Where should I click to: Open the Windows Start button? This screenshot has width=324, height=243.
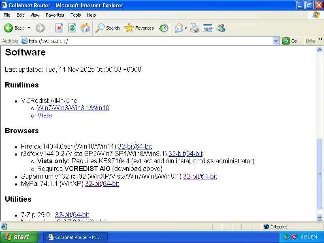pos(19,237)
